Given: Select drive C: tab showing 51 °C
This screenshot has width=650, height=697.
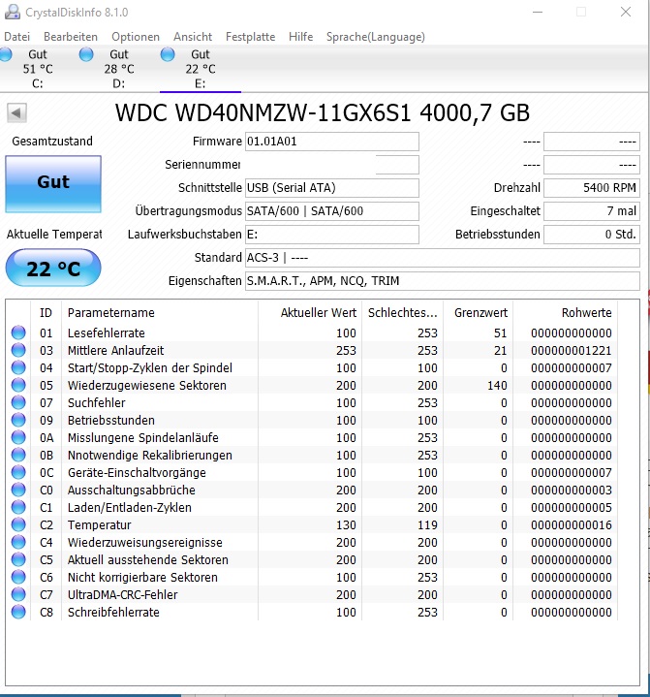Looking at the screenshot, I should 38,69.
